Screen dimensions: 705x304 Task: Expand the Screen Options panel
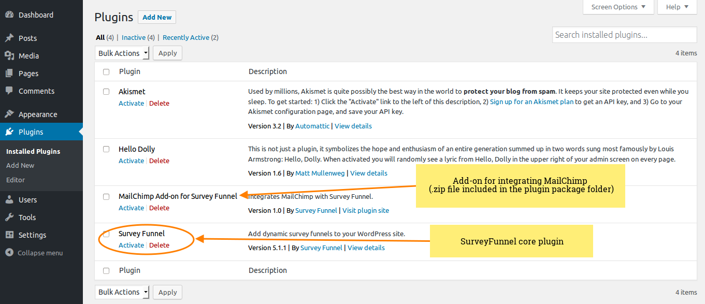(x=618, y=7)
